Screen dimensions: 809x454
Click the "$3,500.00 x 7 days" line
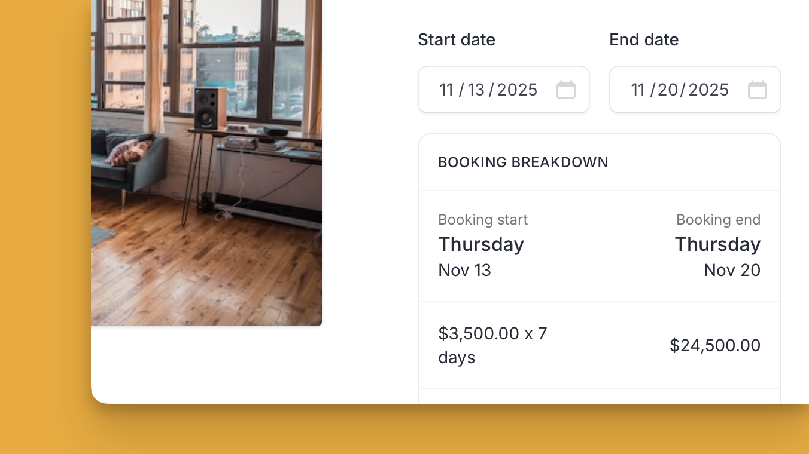click(492, 345)
